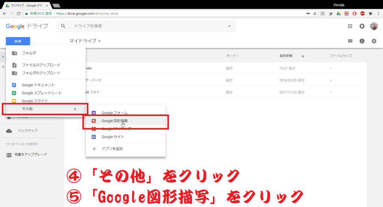Show details with the info icon
The image size is (383, 207).
click(362, 41)
